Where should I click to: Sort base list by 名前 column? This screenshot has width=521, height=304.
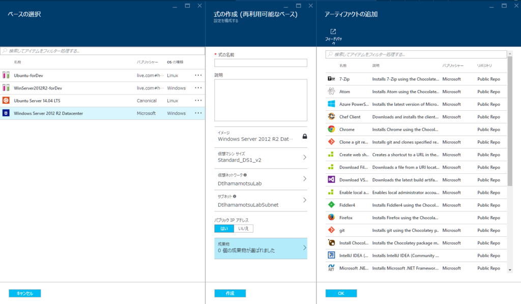(x=18, y=62)
